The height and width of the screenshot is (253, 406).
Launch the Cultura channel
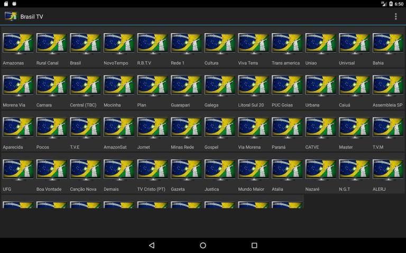point(219,44)
